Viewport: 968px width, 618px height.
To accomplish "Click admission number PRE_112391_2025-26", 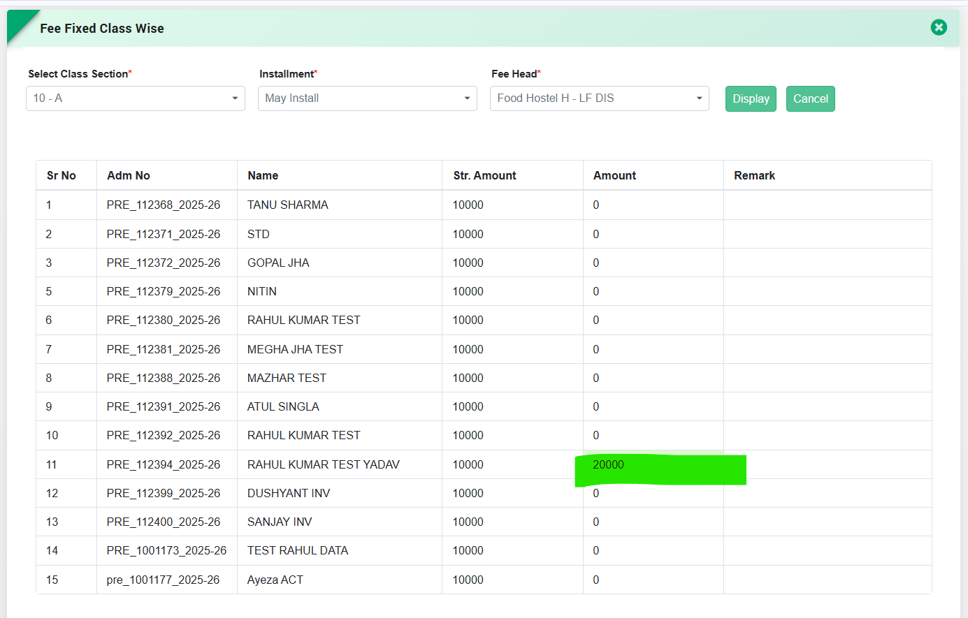I will point(164,406).
